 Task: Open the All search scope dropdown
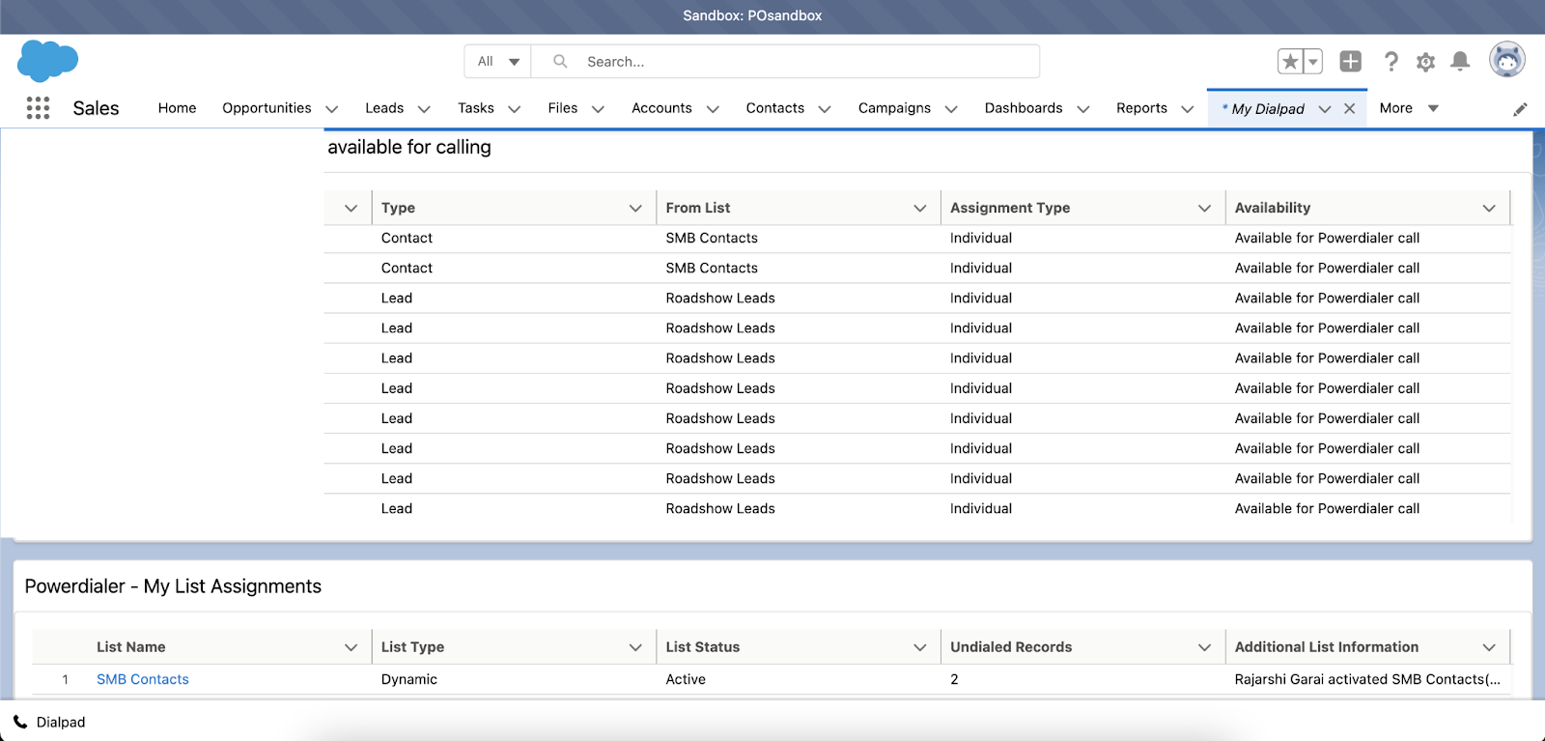tap(497, 61)
